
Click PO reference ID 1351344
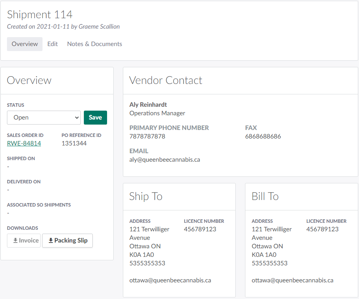tap(74, 144)
